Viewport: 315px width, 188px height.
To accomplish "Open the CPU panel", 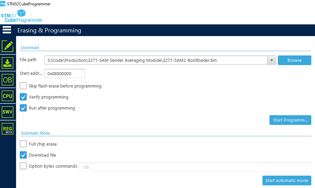I will [8, 96].
